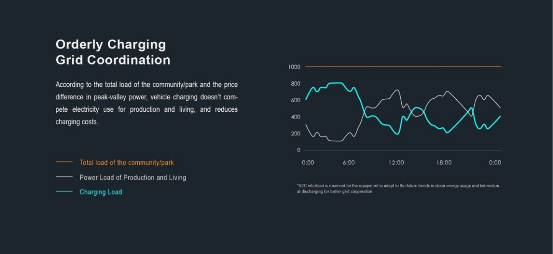Image resolution: width=553 pixels, height=254 pixels.
Task: Select the "Total load of the community/park" legend label
Action: (126, 163)
